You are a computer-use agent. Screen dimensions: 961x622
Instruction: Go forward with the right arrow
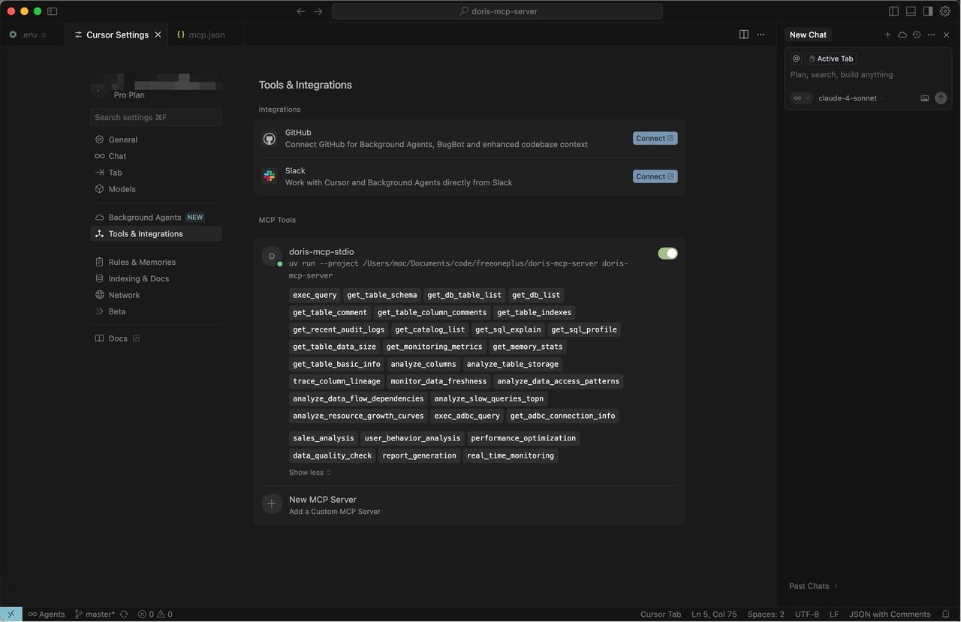[x=318, y=11]
